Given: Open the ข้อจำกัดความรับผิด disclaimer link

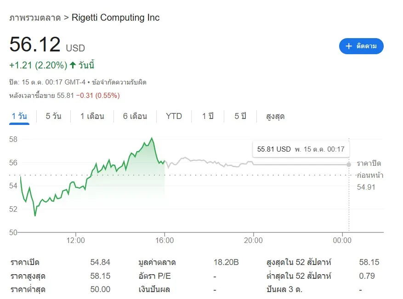Looking at the screenshot, I should pos(119,82).
